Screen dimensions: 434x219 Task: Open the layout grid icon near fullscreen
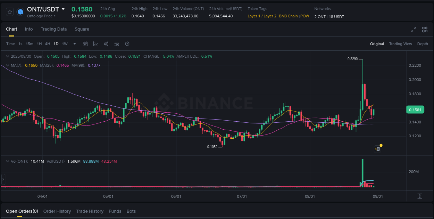tap(425, 30)
